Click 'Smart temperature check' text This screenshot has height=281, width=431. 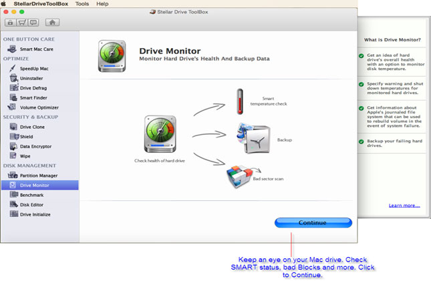[269, 101]
